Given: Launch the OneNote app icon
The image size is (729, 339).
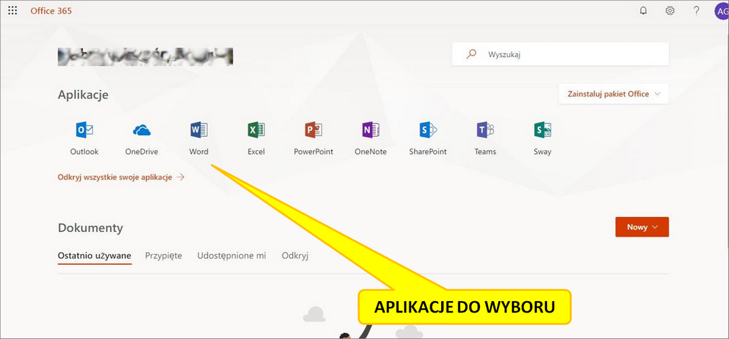Looking at the screenshot, I should tap(371, 130).
